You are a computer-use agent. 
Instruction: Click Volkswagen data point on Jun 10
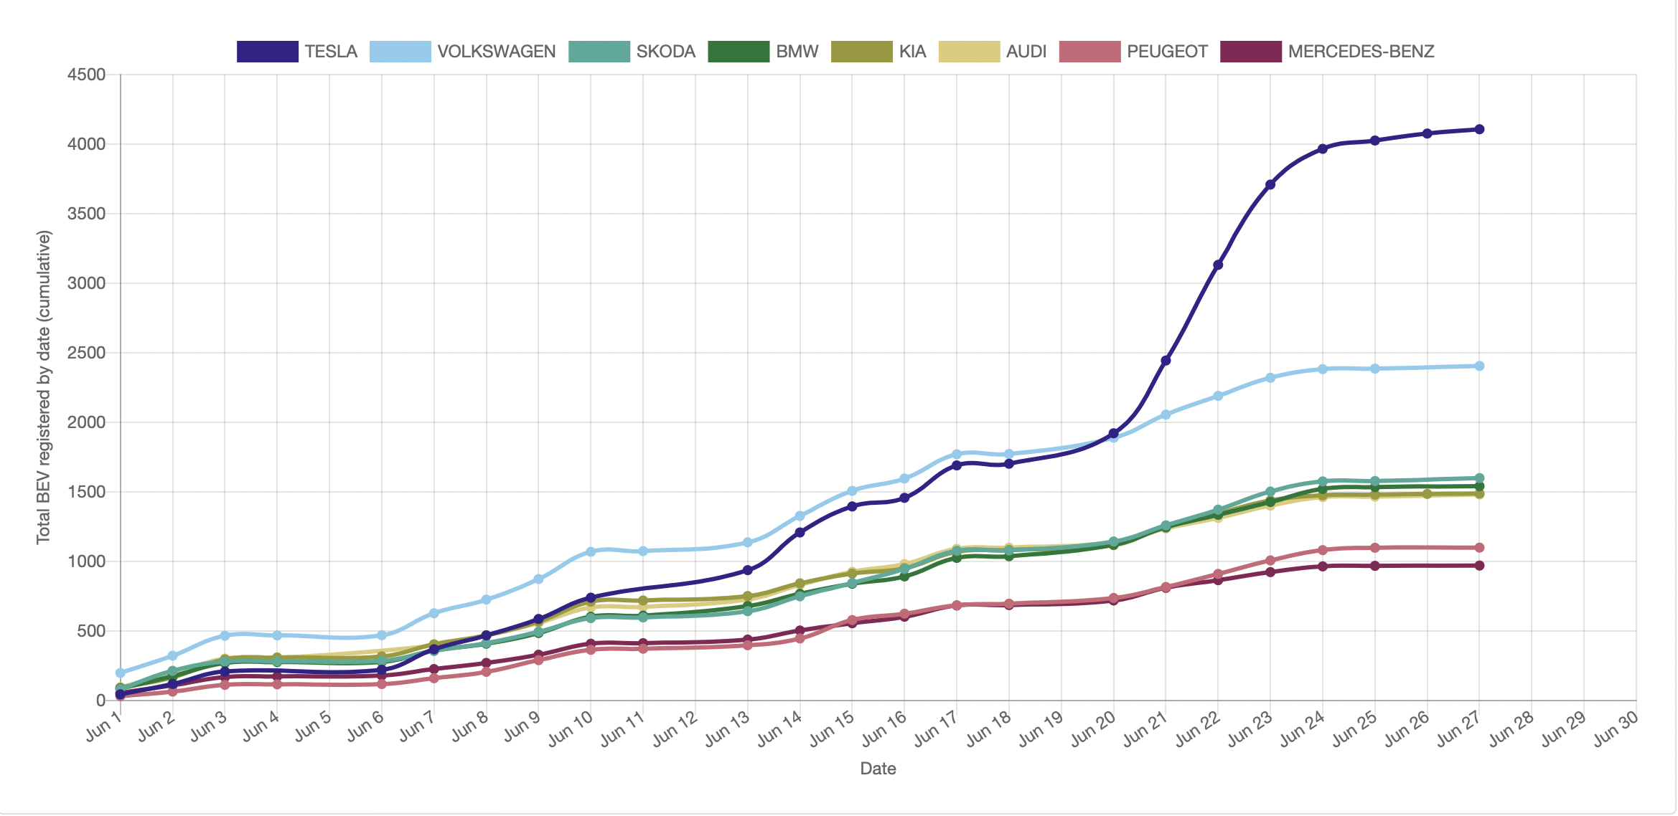[x=591, y=552]
